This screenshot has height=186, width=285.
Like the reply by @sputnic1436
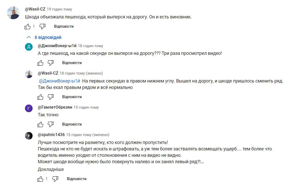click(x=40, y=179)
